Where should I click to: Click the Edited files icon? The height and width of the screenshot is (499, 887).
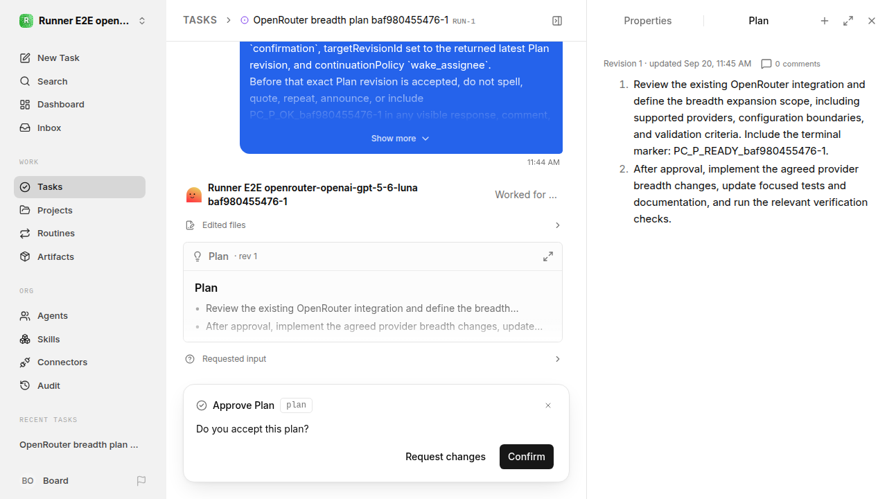tap(191, 225)
